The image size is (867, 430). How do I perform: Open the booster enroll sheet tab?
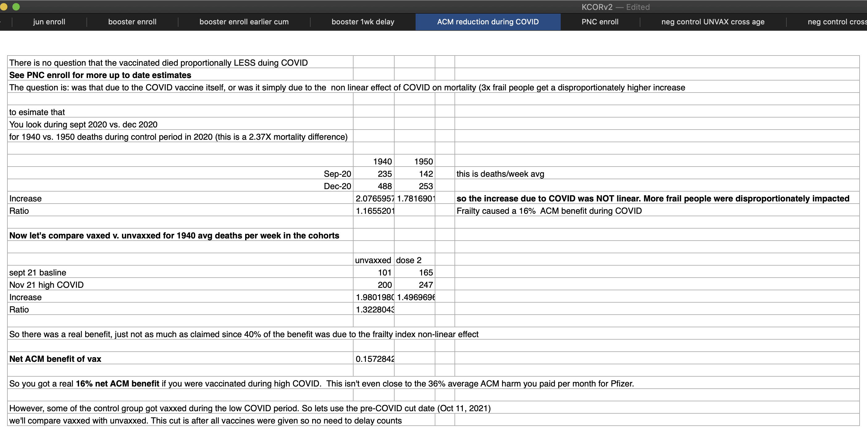[132, 22]
